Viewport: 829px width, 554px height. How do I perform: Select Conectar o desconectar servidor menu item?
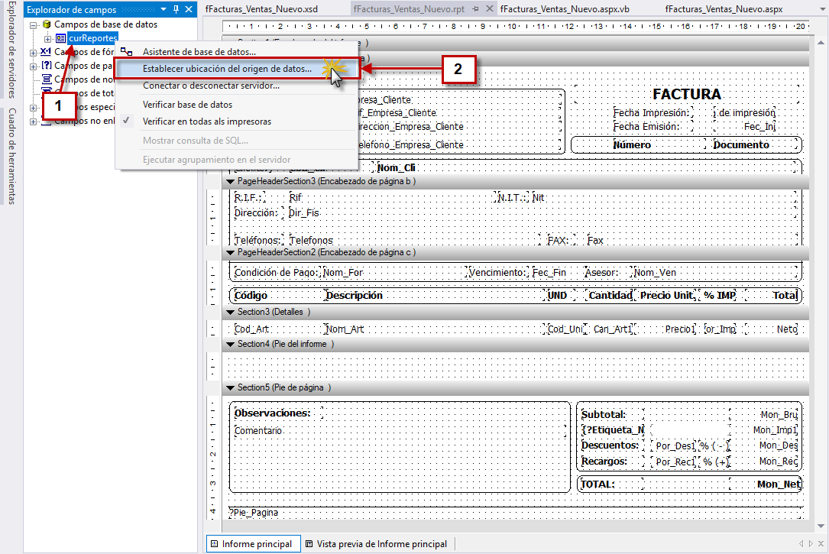click(211, 86)
